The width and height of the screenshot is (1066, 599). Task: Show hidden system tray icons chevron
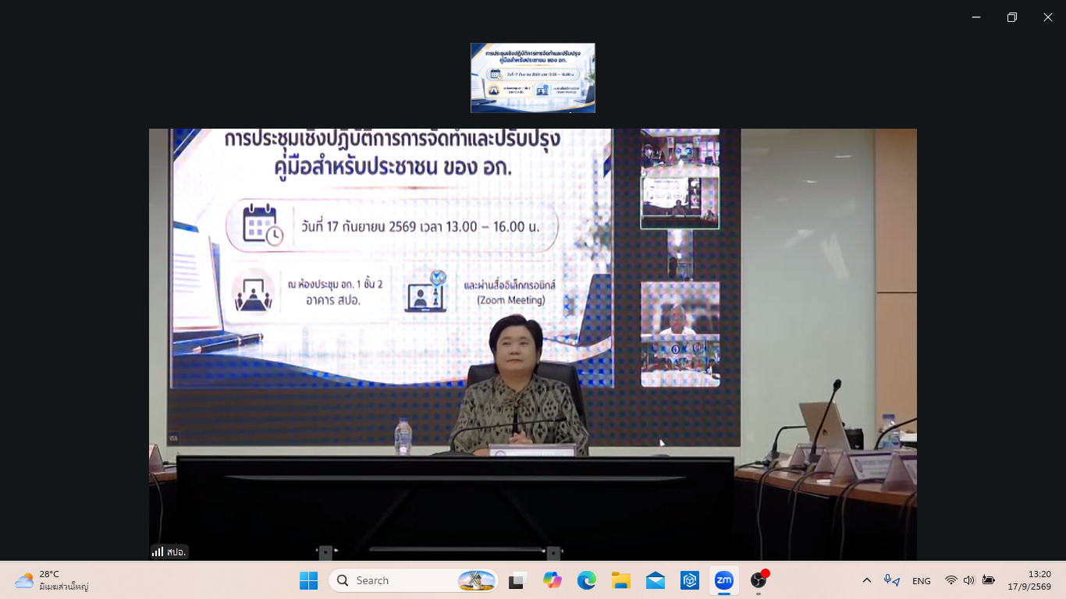click(867, 580)
